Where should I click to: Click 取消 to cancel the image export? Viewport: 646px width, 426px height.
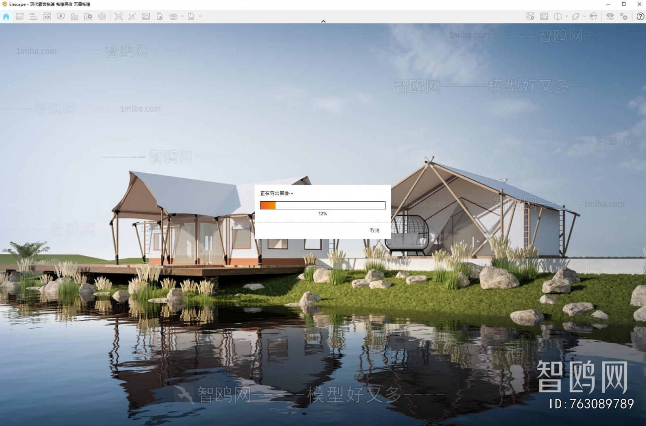[374, 230]
